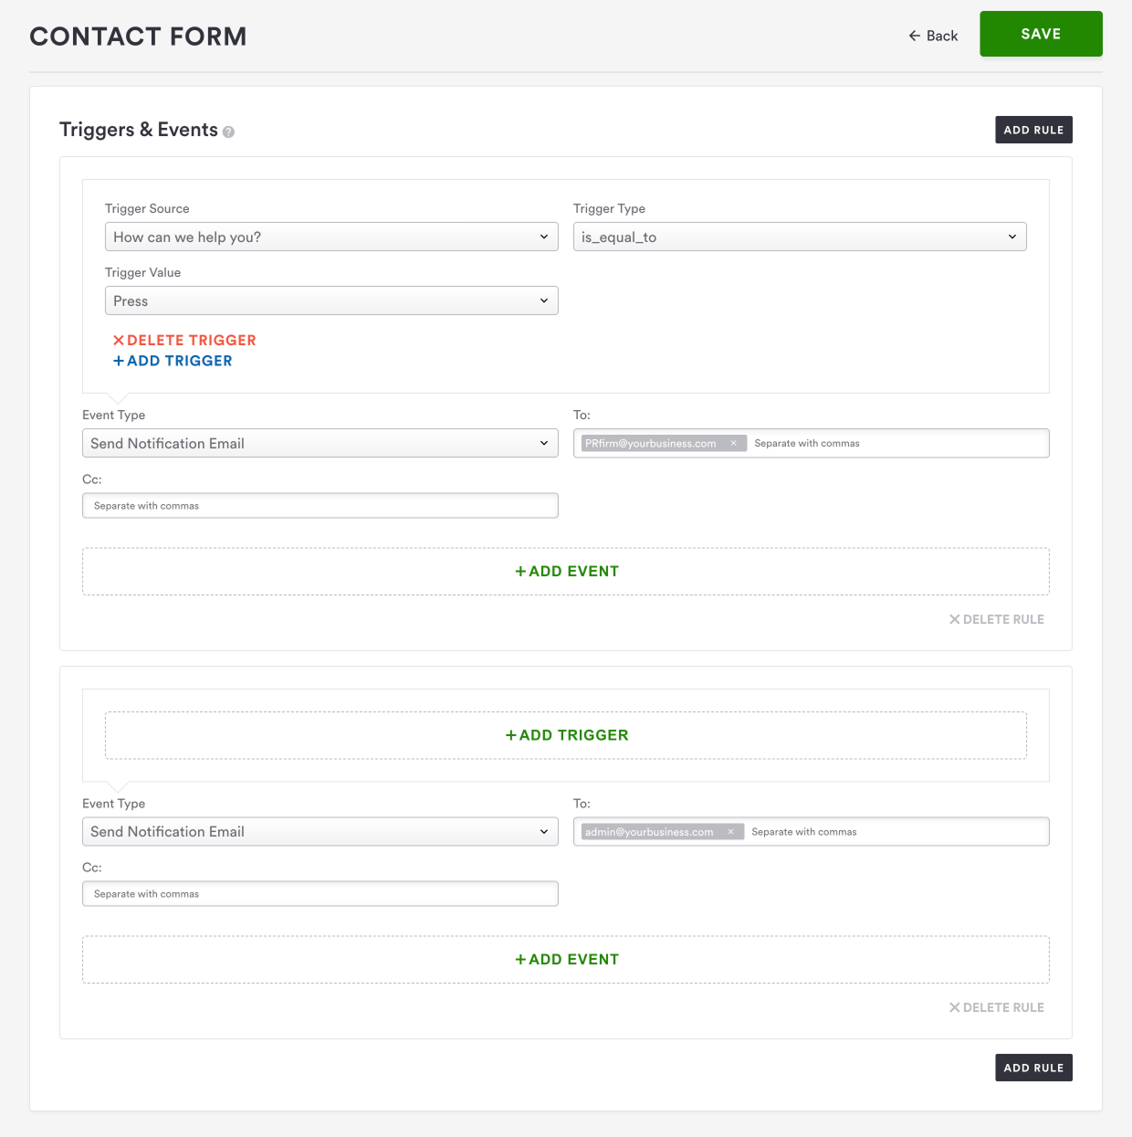Delete the second rule
Screen dimensions: 1132x1137
pyautogui.click(x=996, y=1007)
